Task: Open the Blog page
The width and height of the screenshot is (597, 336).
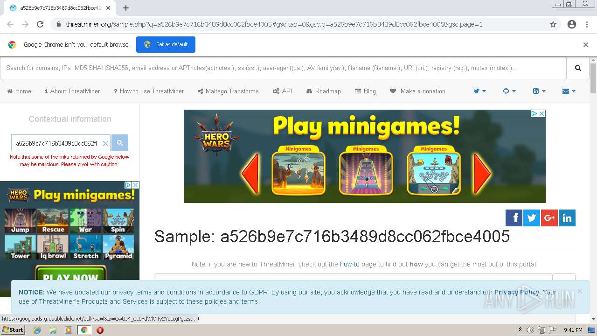Action: (365, 91)
